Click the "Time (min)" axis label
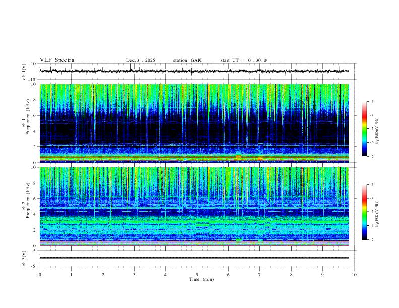Image resolution: width=399 pixels, height=308 pixels. (x=202, y=279)
